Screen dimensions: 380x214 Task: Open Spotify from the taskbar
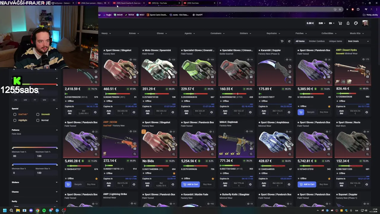point(44,210)
